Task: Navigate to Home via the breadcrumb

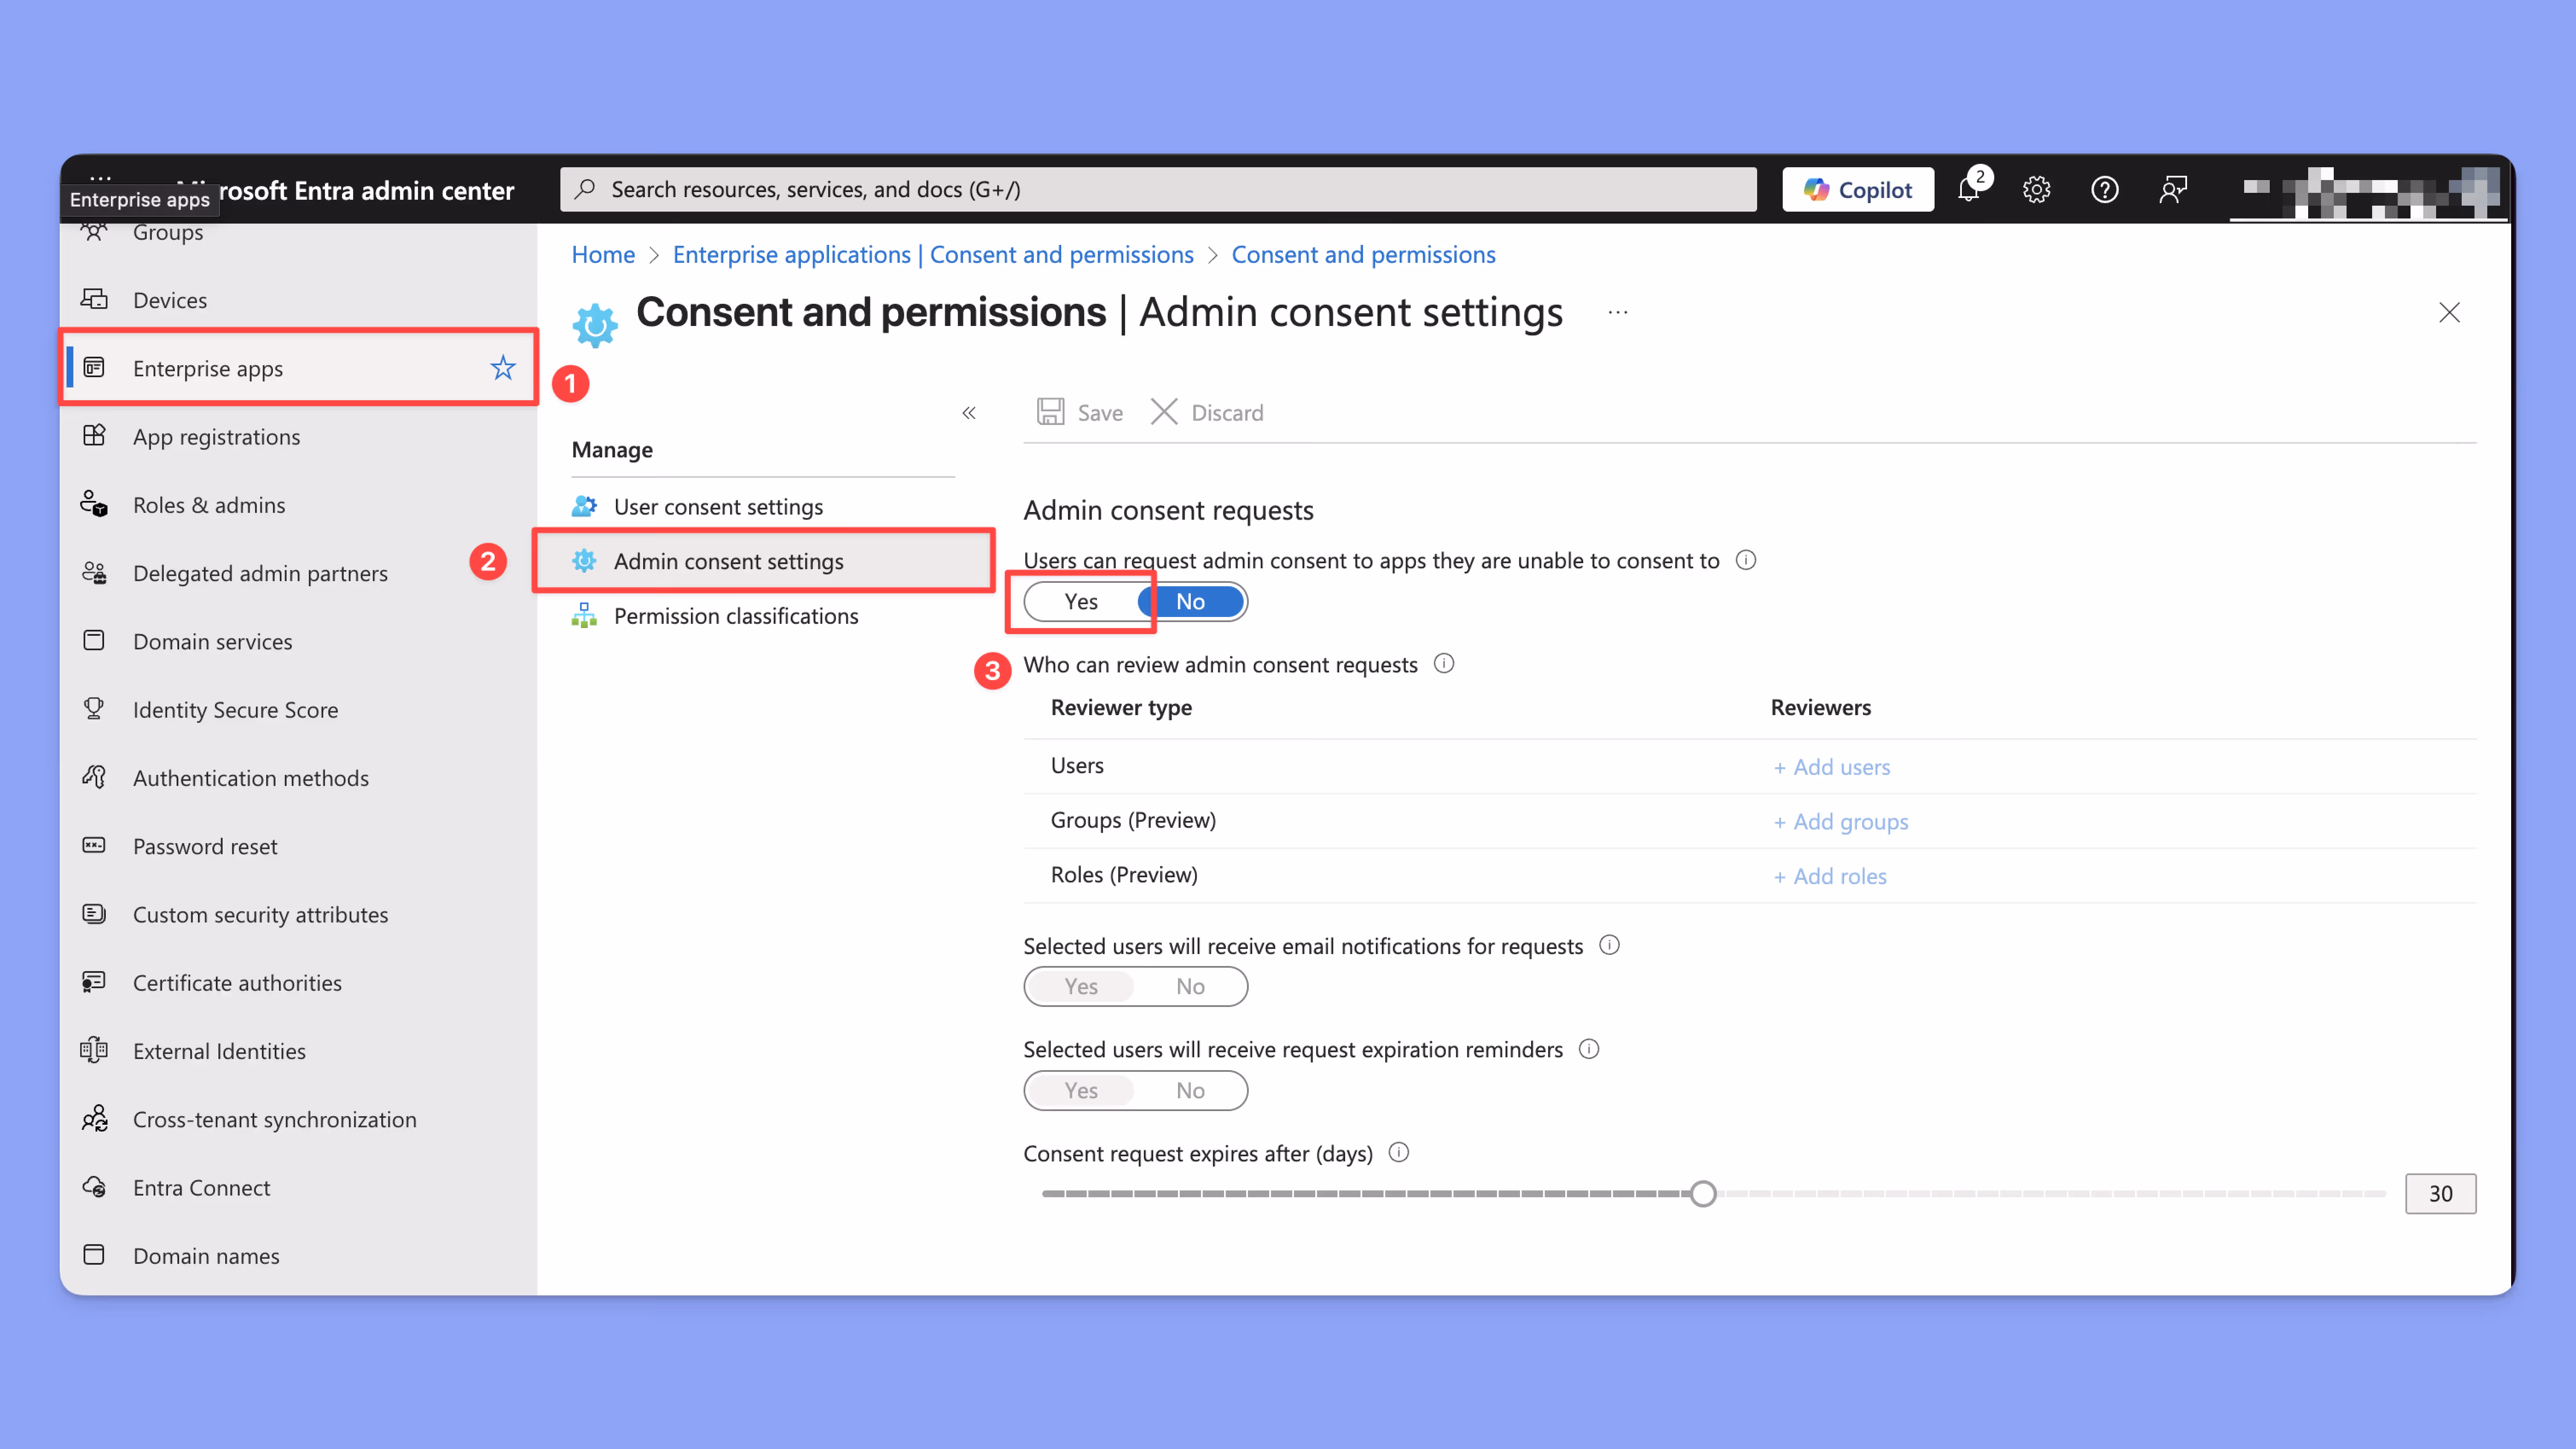Action: (602, 254)
